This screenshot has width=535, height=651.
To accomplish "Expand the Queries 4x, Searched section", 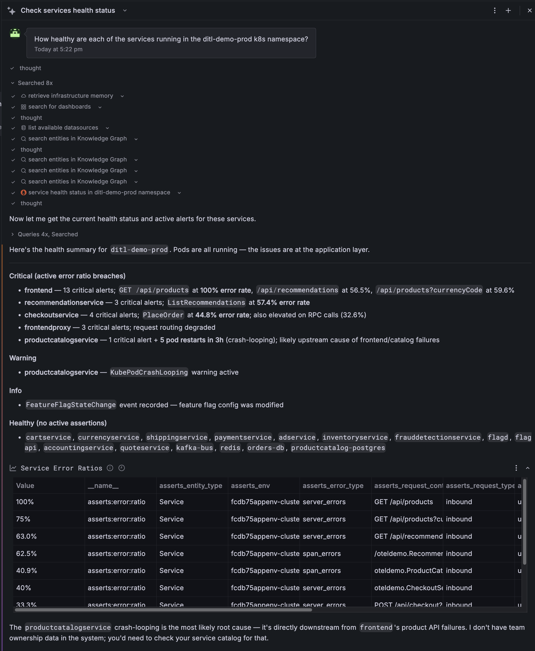I will point(12,234).
